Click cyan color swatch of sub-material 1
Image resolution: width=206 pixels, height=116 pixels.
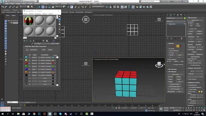[x=53, y=57]
